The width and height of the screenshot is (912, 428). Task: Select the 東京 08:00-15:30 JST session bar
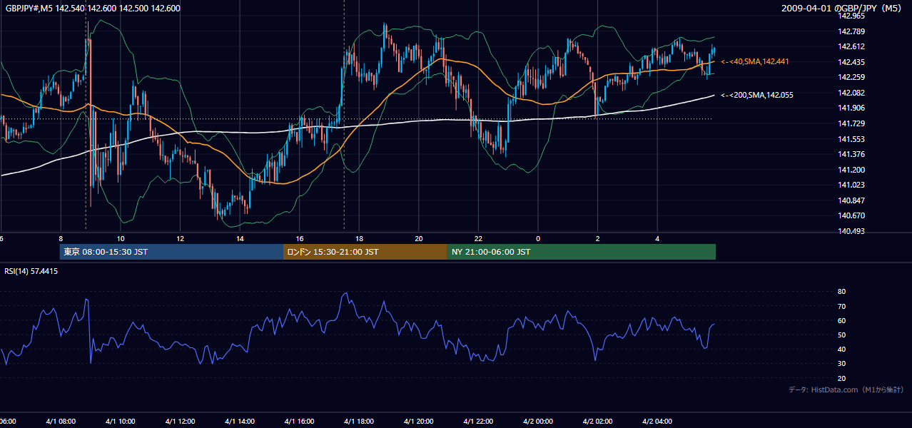[171, 252]
